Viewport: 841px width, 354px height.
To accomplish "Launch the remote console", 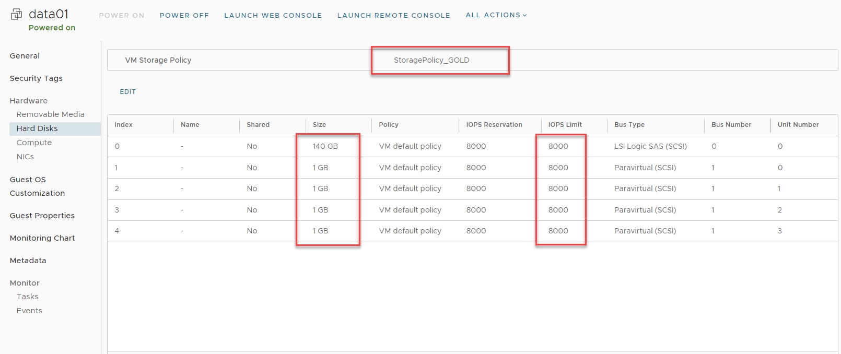I will click(393, 16).
